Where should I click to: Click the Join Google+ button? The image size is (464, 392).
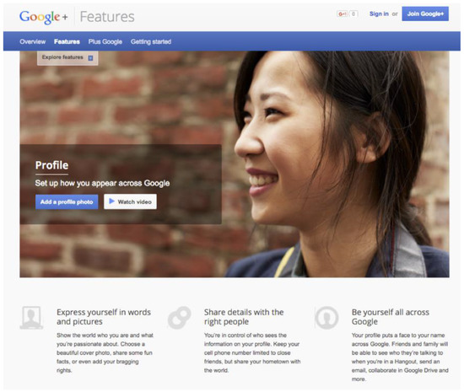[425, 13]
